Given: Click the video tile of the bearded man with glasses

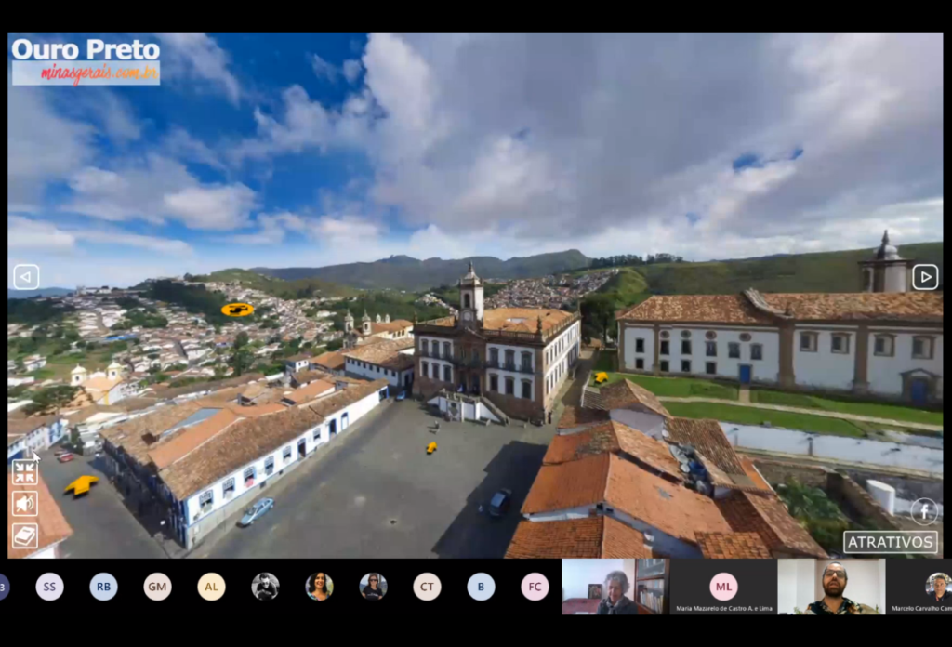Looking at the screenshot, I should (831, 587).
